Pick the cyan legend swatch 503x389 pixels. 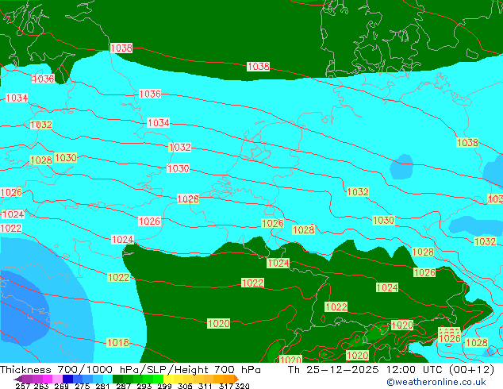coord(108,379)
